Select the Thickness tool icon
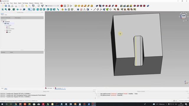 (144, 6)
